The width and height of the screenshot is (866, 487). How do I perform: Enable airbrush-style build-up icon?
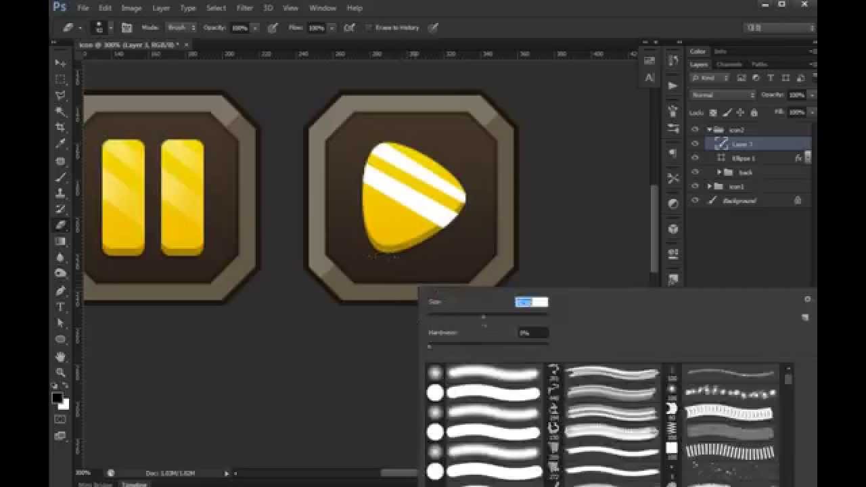pos(349,28)
